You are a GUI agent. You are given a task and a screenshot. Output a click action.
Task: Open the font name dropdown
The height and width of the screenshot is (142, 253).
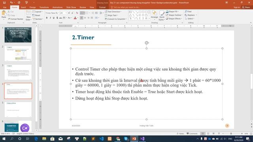[59, 13]
